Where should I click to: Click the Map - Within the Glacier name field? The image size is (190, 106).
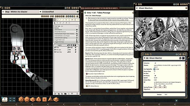pyautogui.click(x=22, y=12)
